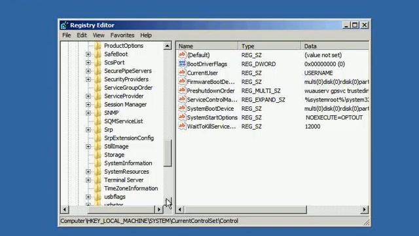The height and width of the screenshot is (236, 419).
Task: Click the StillImage folder icon
Action: [98, 146]
